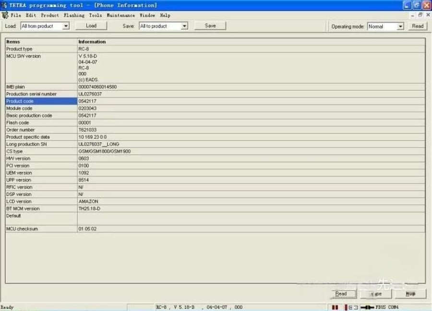The image size is (432, 311).
Task: Select the 'Product type' row label
Action: click(19, 49)
